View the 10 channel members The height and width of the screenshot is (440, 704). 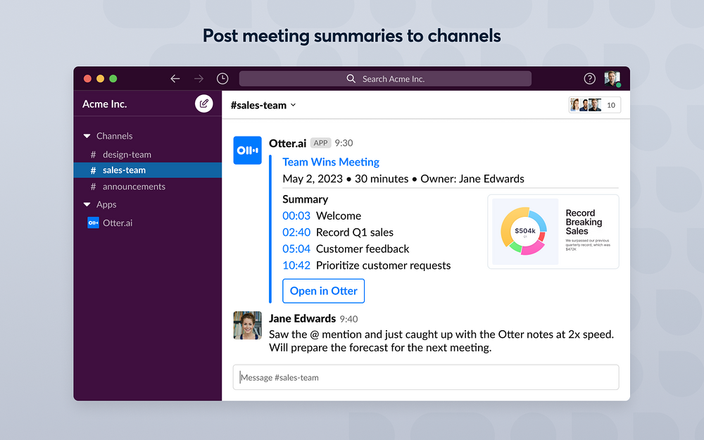pyautogui.click(x=594, y=105)
